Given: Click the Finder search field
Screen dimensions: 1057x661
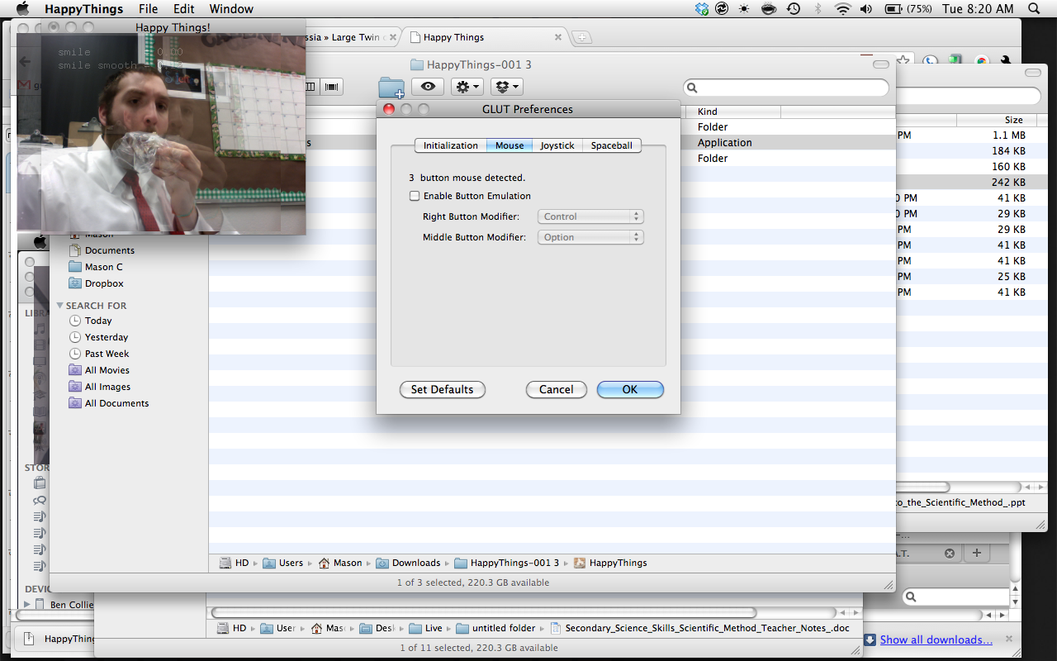Looking at the screenshot, I should 789,88.
